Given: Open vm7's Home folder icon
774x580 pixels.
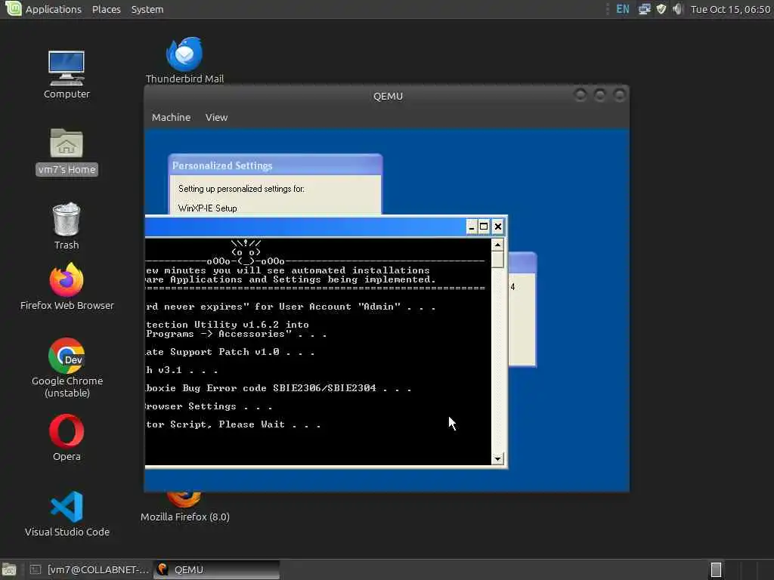Looking at the screenshot, I should (x=67, y=151).
